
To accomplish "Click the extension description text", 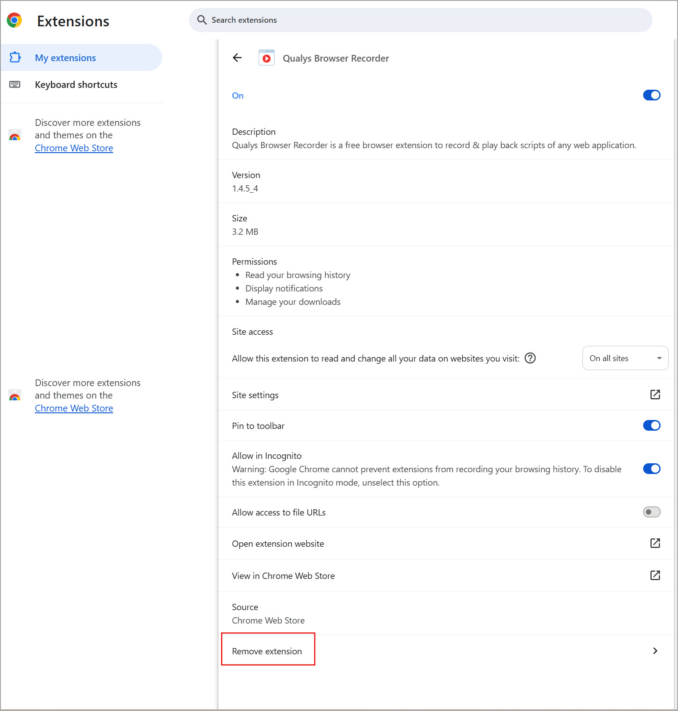I will (x=434, y=145).
